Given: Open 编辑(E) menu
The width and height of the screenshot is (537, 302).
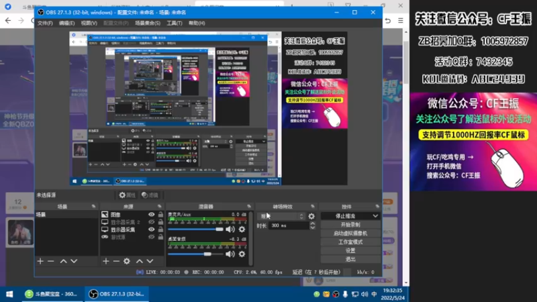Looking at the screenshot, I should pyautogui.click(x=66, y=23).
